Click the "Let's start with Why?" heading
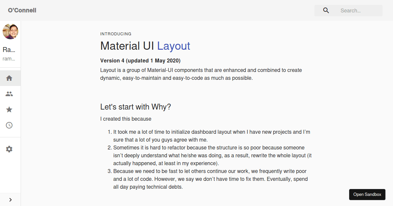The height and width of the screenshot is (206, 393). 136,107
